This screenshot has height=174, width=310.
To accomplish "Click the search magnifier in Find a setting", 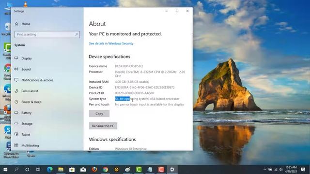I will pyautogui.click(x=77, y=34).
